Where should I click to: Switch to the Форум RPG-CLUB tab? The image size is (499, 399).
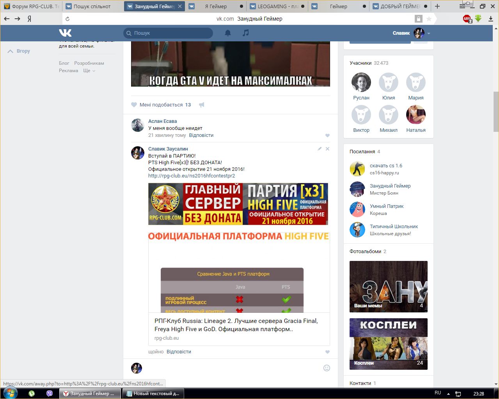31,6
